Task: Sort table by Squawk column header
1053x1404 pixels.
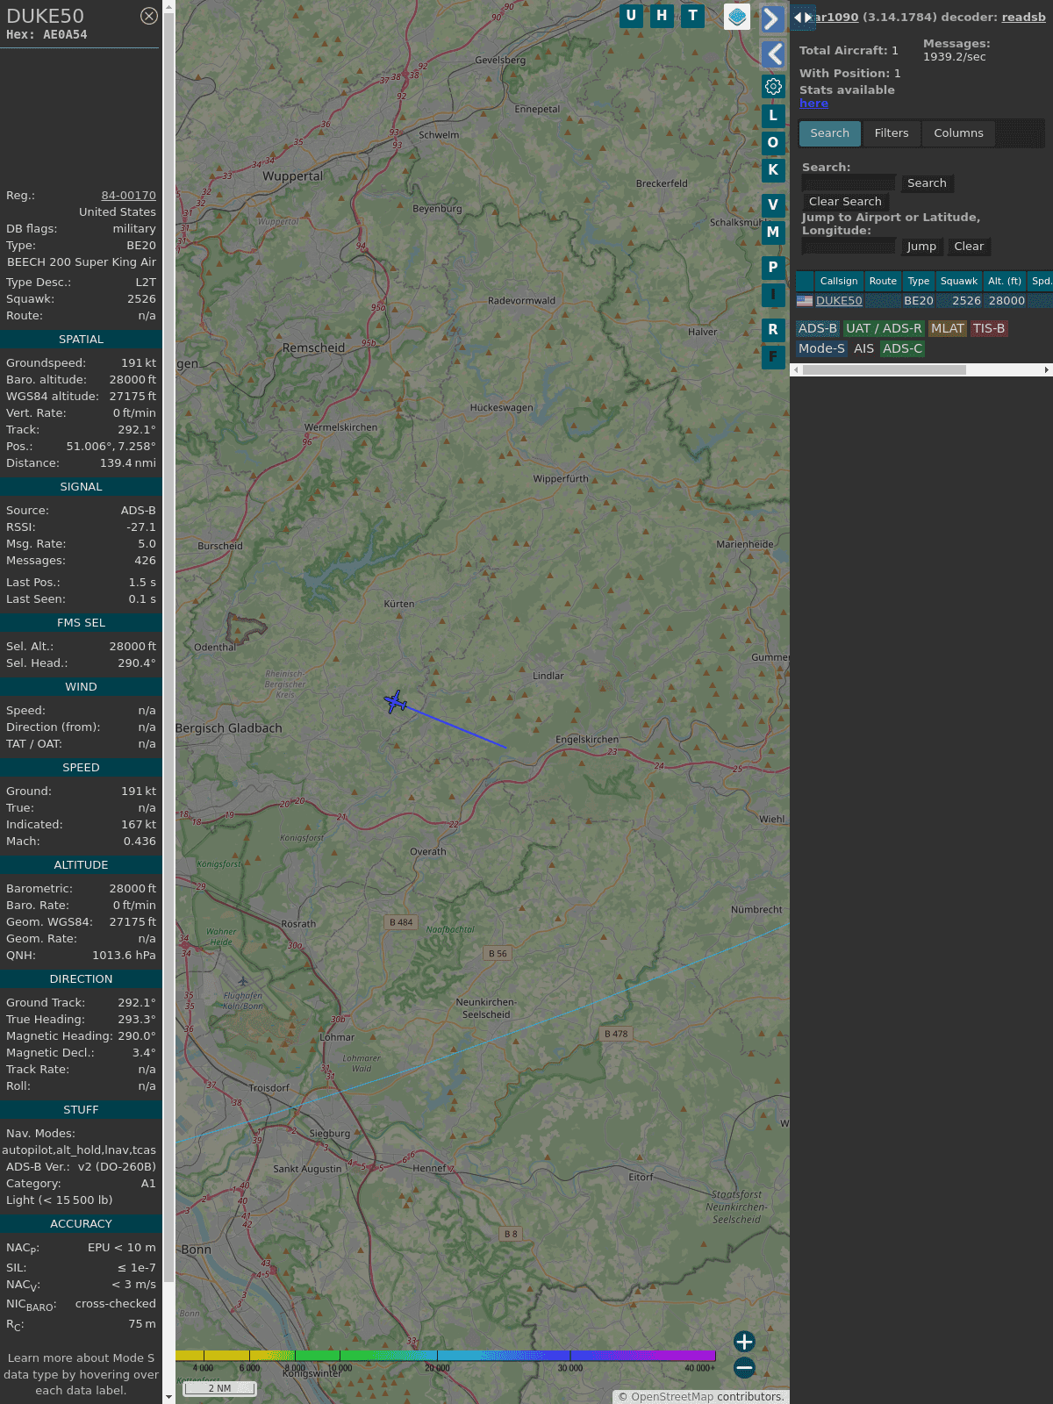Action: (x=959, y=281)
